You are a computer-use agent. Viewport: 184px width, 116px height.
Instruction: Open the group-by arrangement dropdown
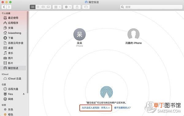click(57, 7)
